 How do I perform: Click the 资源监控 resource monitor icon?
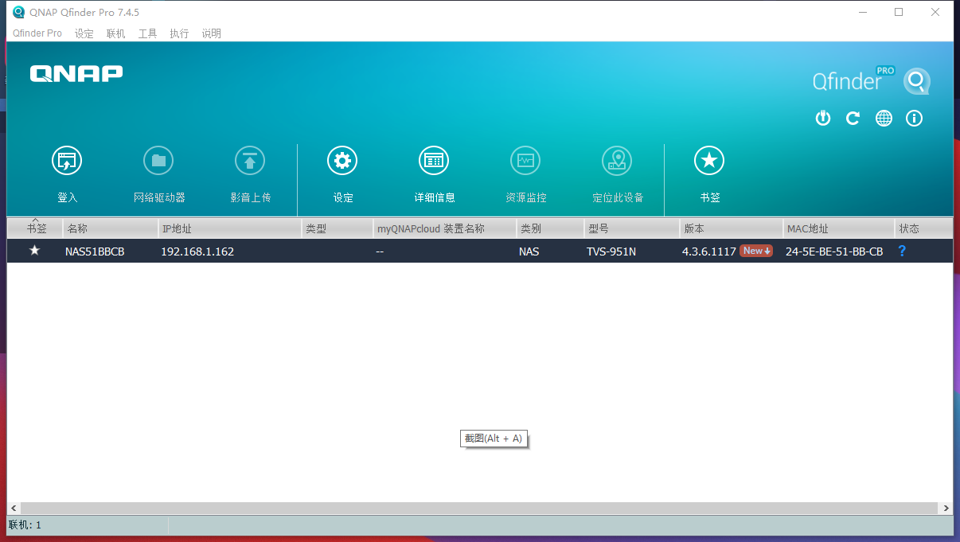coord(525,161)
